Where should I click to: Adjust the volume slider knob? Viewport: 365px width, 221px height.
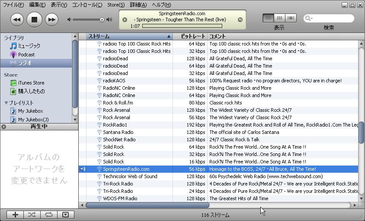[x=102, y=20]
